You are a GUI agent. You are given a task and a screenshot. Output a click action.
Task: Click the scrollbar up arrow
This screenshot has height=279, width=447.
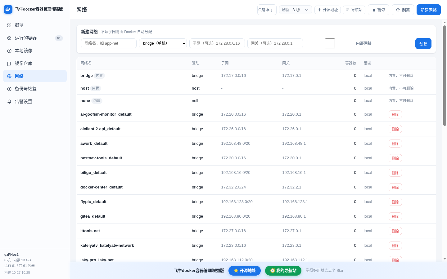[445, 22]
